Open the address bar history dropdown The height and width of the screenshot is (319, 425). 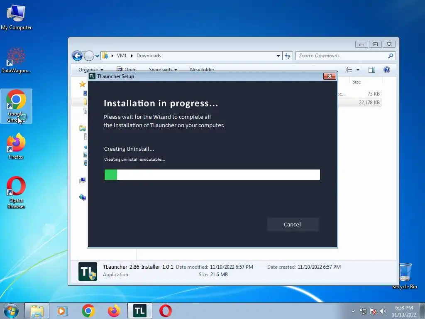click(x=278, y=56)
